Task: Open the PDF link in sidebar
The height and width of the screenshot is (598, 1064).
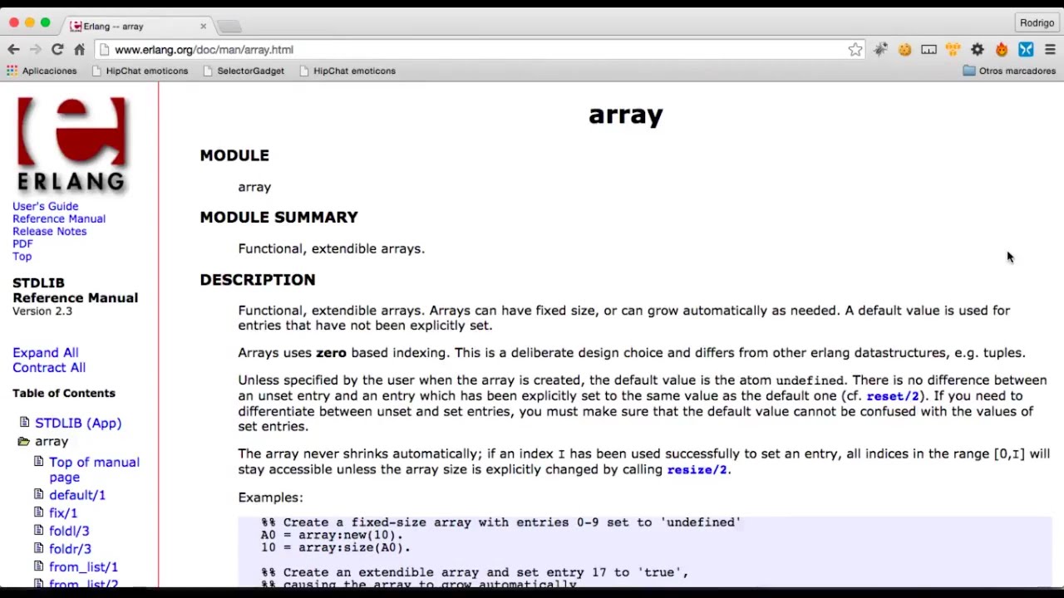Action: tap(22, 243)
